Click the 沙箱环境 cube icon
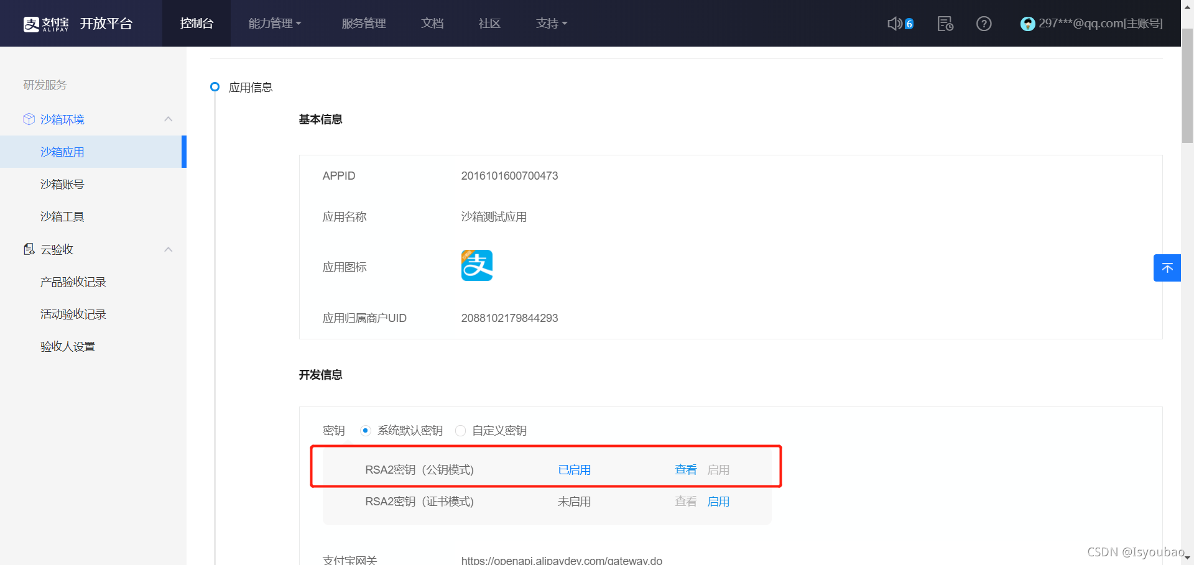Screen dimensions: 1194x565 click(29, 119)
